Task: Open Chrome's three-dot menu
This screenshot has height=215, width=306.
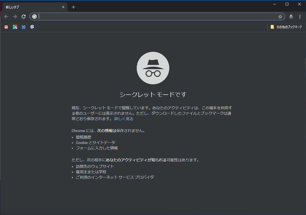Action: tap(300, 17)
